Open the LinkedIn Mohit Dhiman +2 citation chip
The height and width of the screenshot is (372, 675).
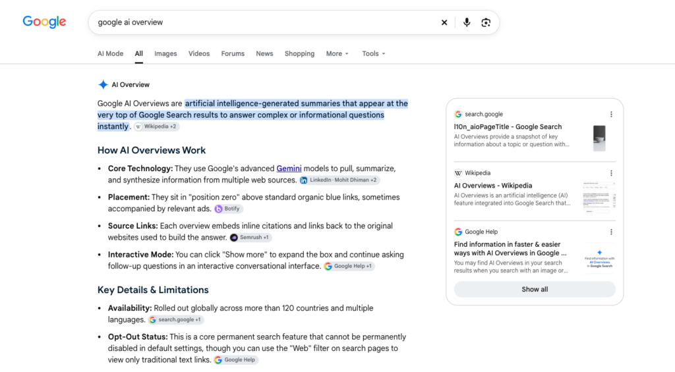(339, 180)
